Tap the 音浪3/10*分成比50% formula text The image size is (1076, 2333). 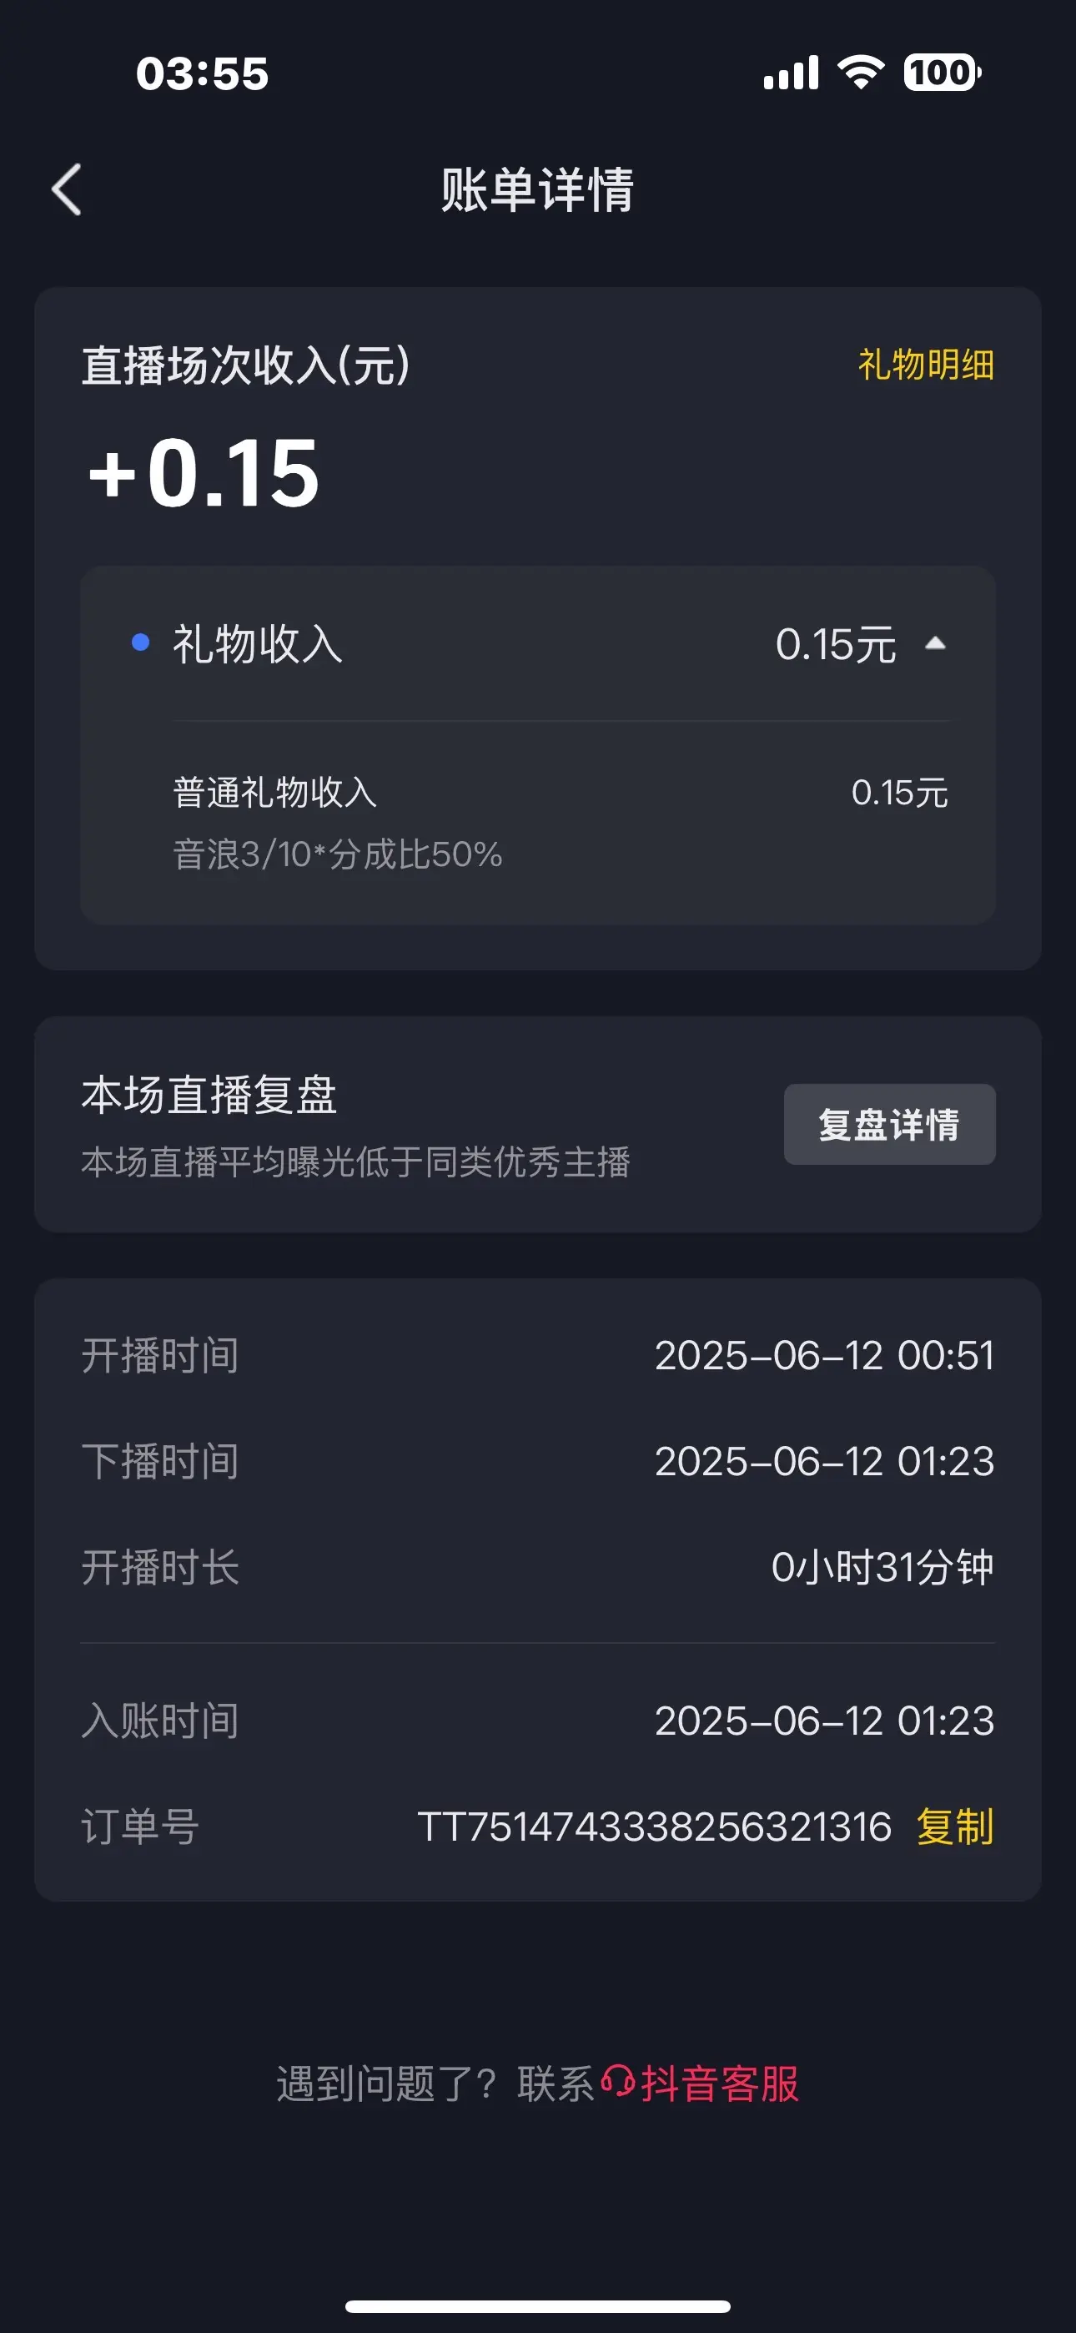[338, 854]
